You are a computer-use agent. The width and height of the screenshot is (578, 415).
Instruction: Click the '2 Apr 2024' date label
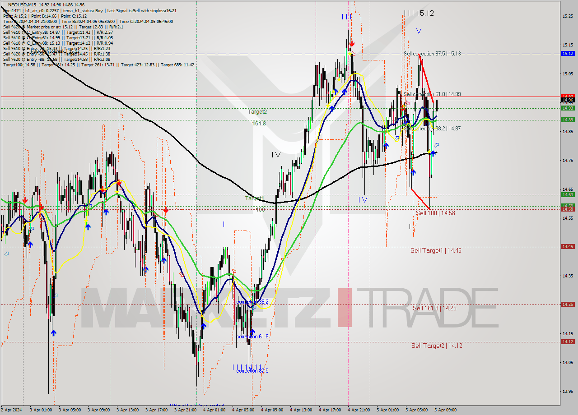(12, 410)
